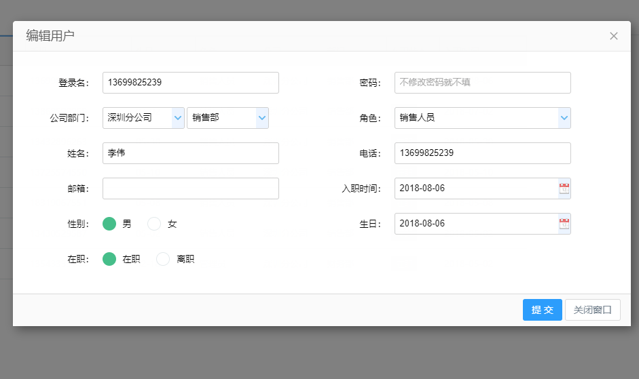
Task: Focus the 电话 phone number field
Action: (482, 153)
